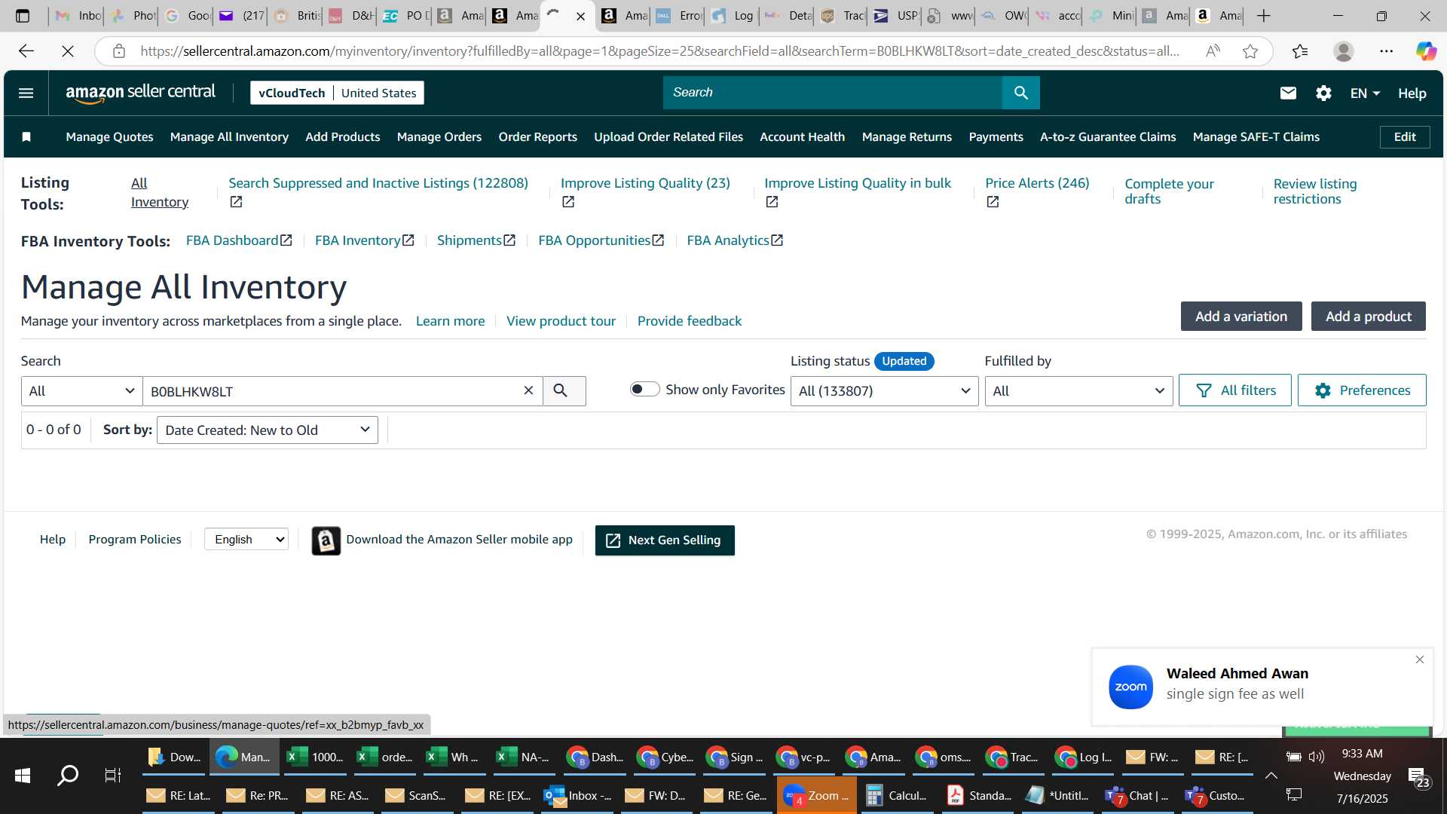Click header Search input field

pos(833,93)
